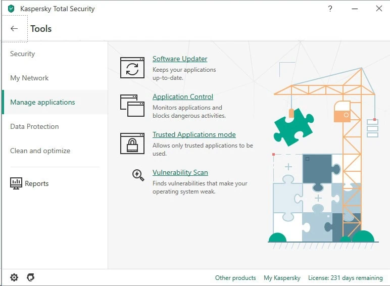This screenshot has height=286, width=390.
Task: Open the Software Updater link
Action: (180, 59)
